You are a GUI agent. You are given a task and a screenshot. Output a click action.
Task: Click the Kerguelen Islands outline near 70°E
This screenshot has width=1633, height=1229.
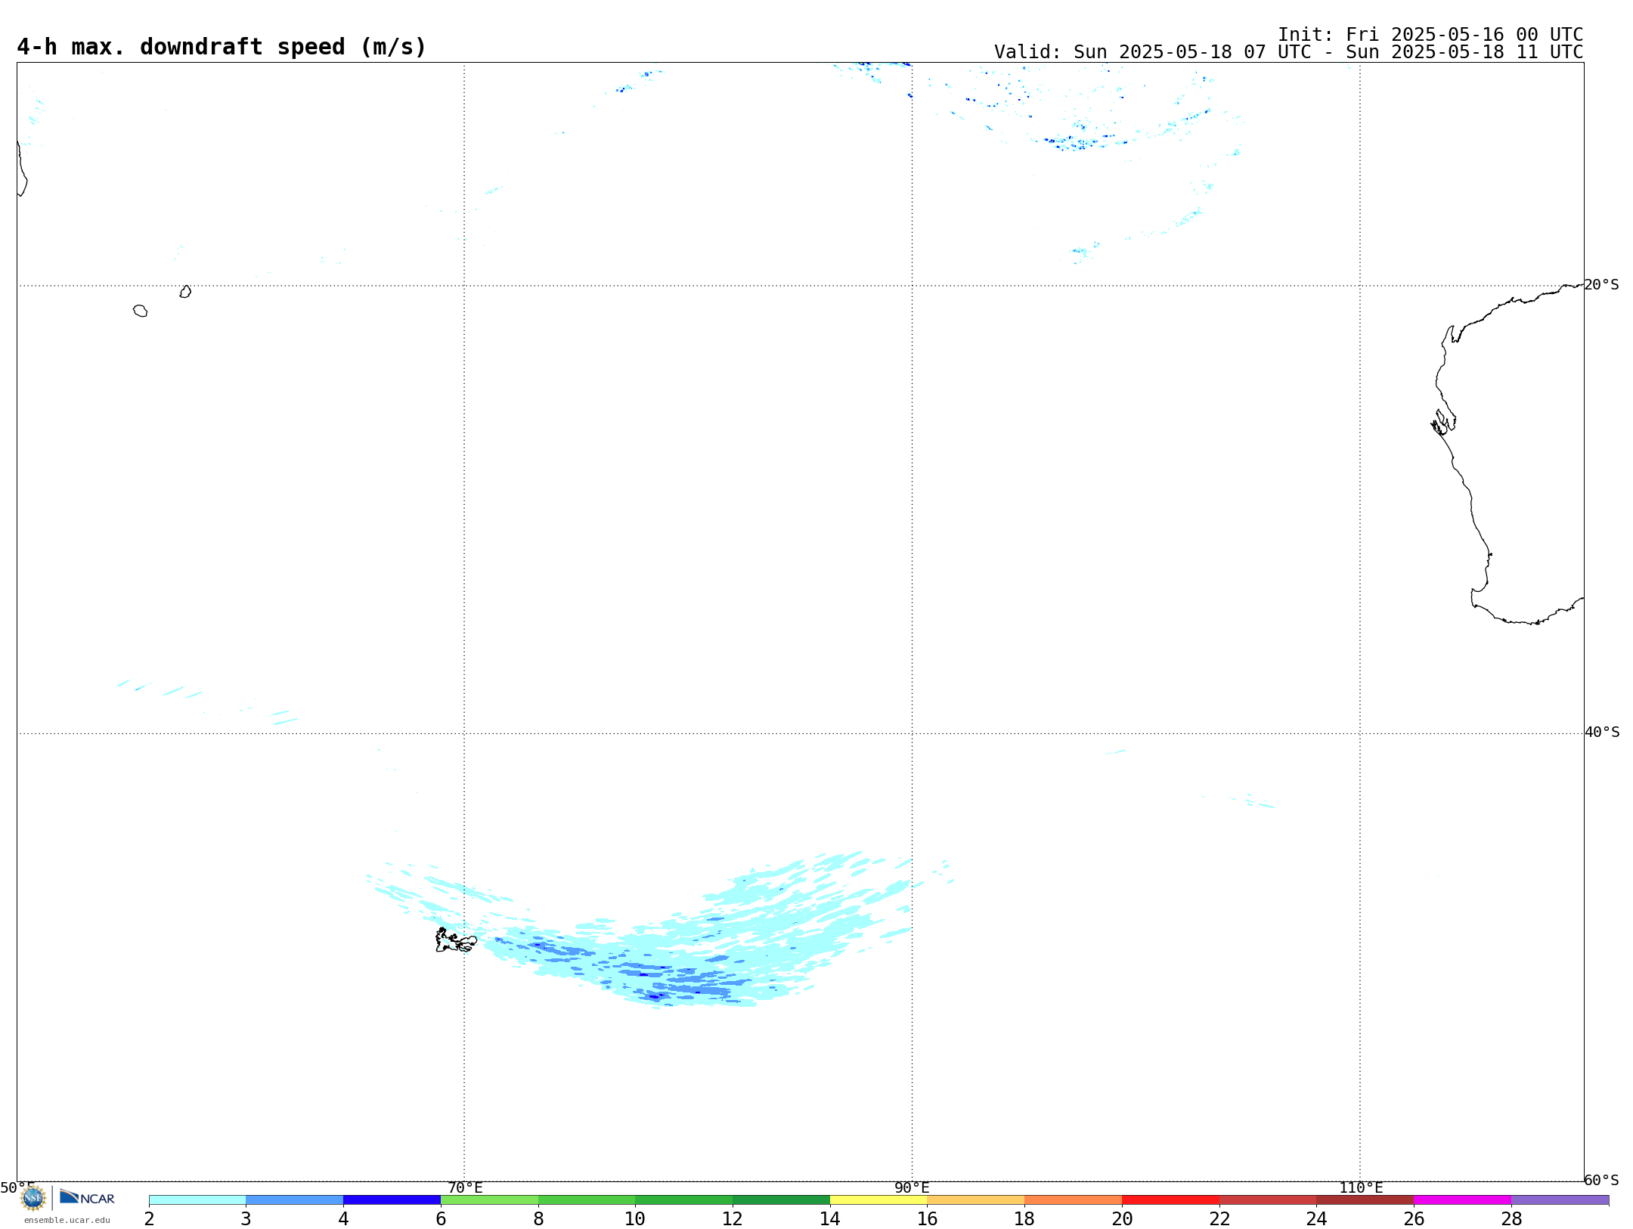tap(456, 940)
